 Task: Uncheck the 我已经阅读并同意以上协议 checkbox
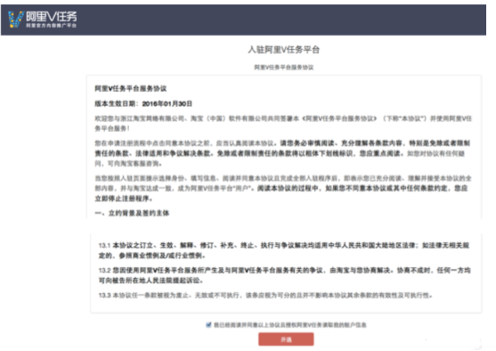(x=208, y=325)
